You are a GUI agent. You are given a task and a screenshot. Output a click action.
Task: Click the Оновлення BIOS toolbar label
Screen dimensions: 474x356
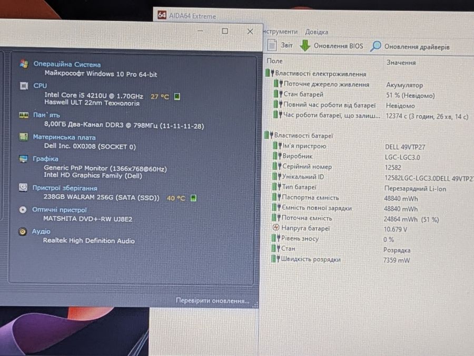tap(338, 46)
